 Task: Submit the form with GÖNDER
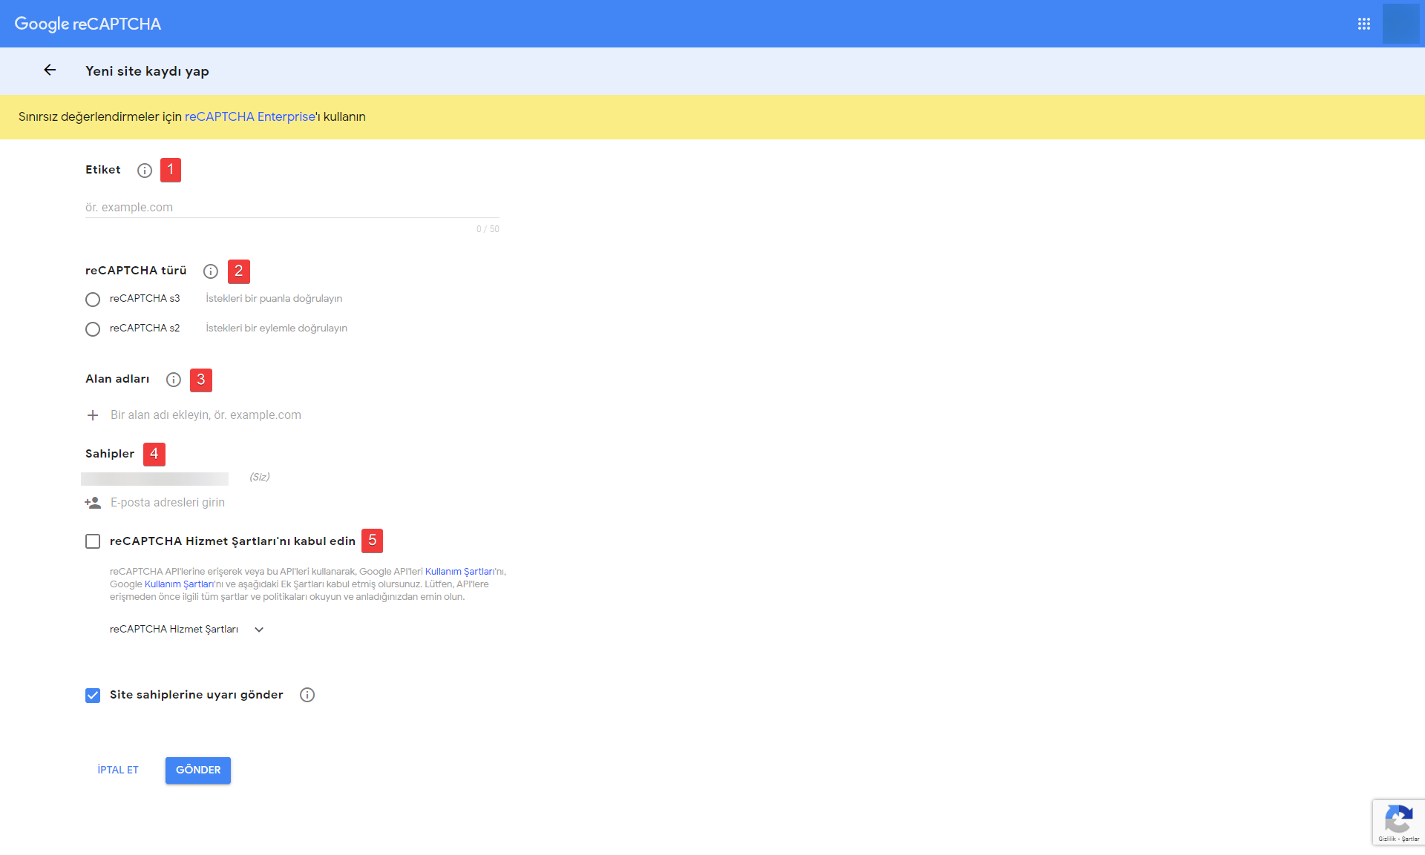198,770
